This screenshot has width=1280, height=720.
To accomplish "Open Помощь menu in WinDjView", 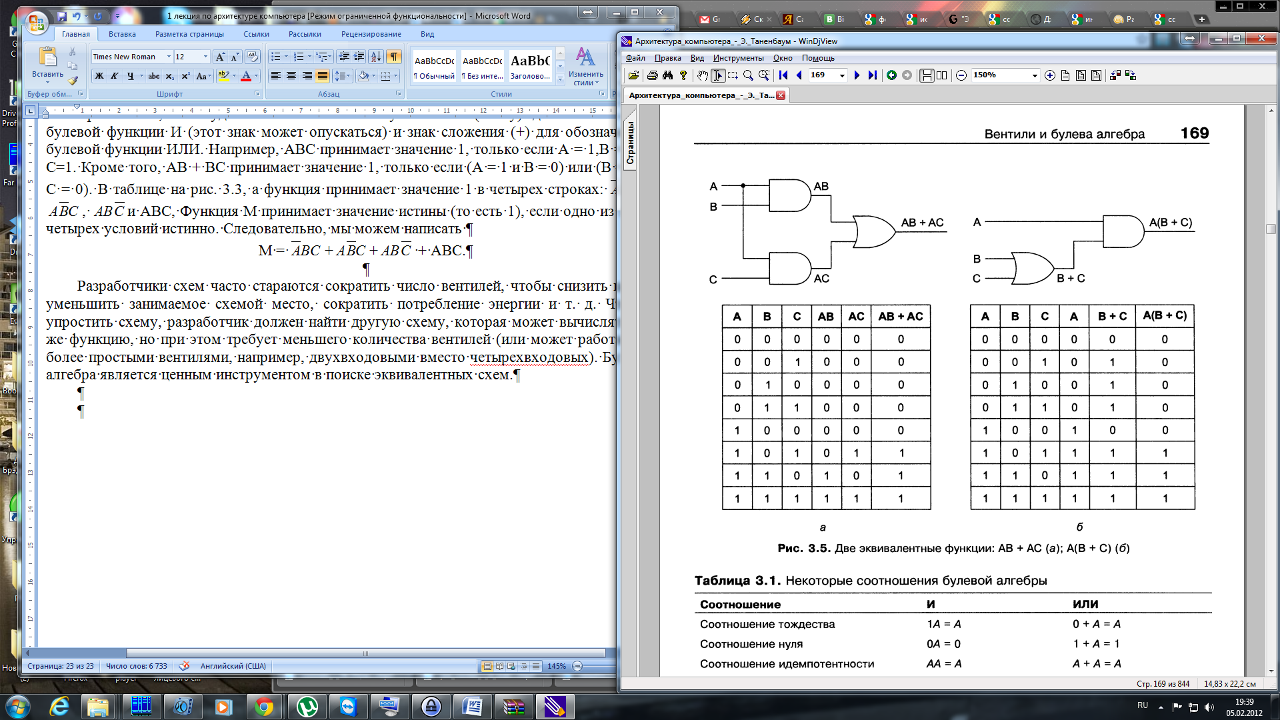I will coord(818,58).
